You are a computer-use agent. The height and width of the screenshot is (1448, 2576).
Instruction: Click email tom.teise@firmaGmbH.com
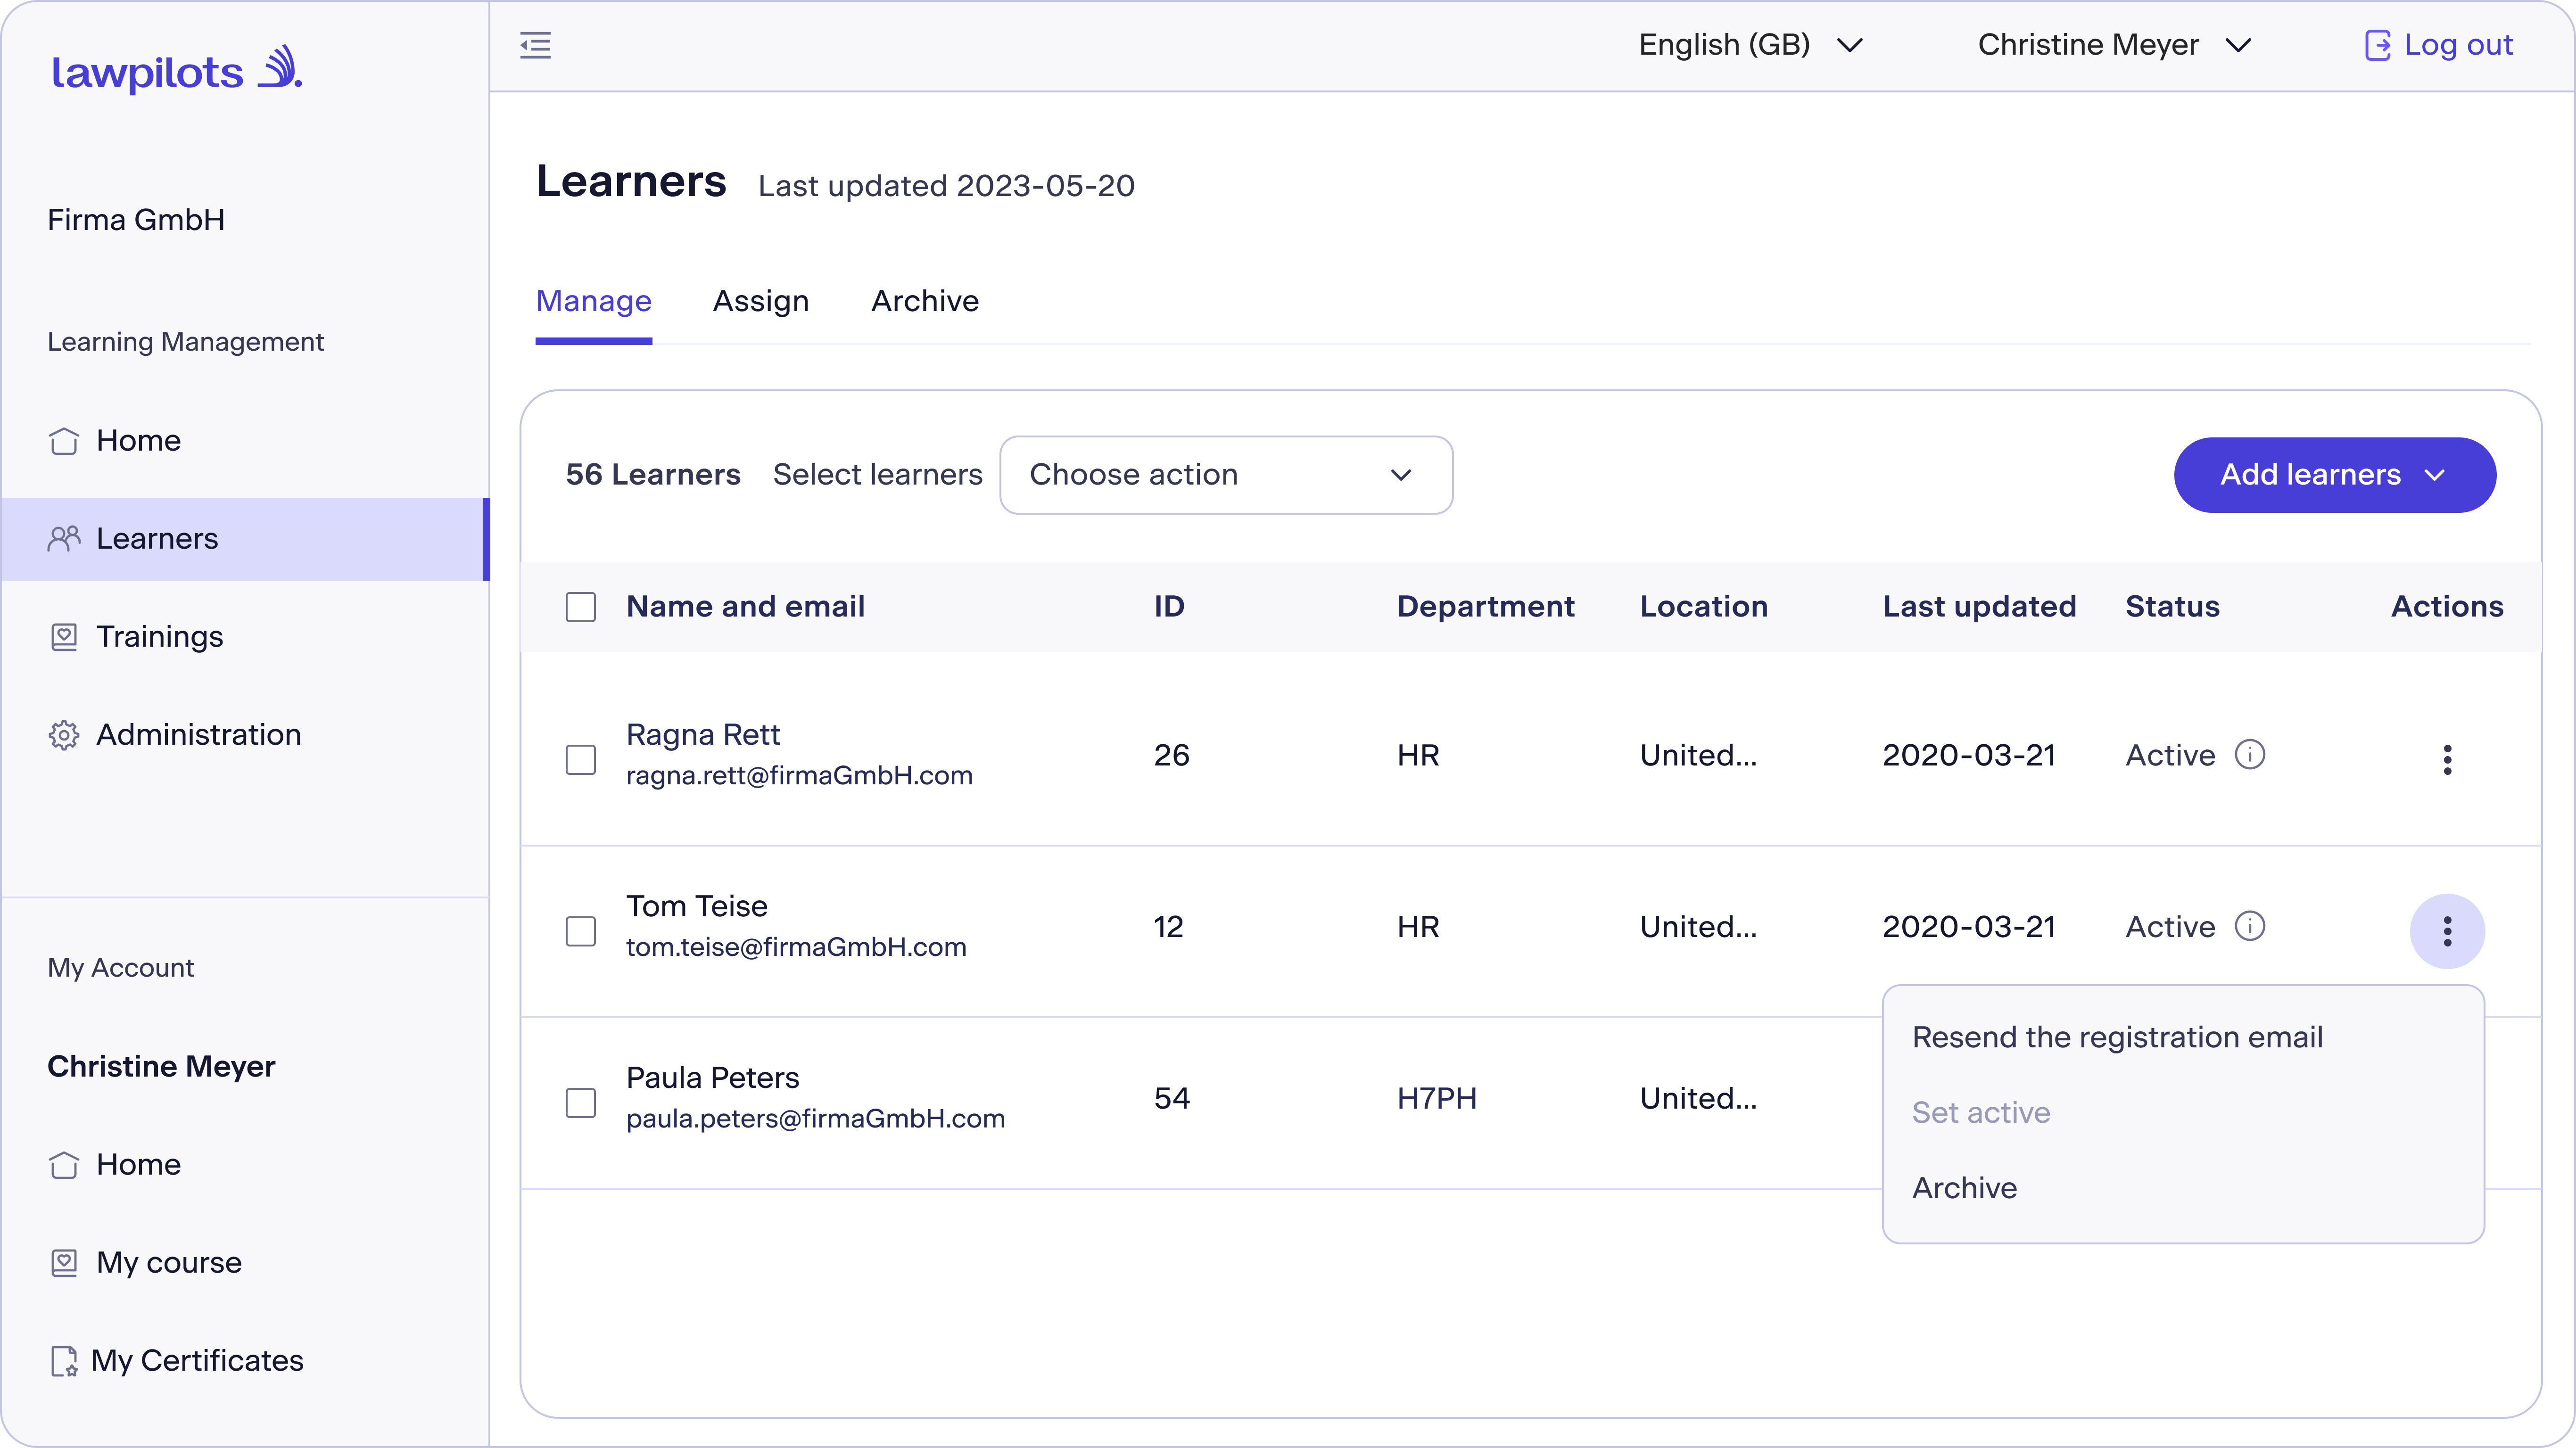point(796,948)
